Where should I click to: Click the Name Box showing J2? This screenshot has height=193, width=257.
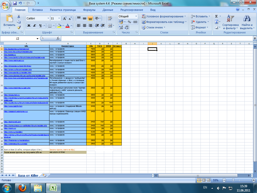point(18,38)
